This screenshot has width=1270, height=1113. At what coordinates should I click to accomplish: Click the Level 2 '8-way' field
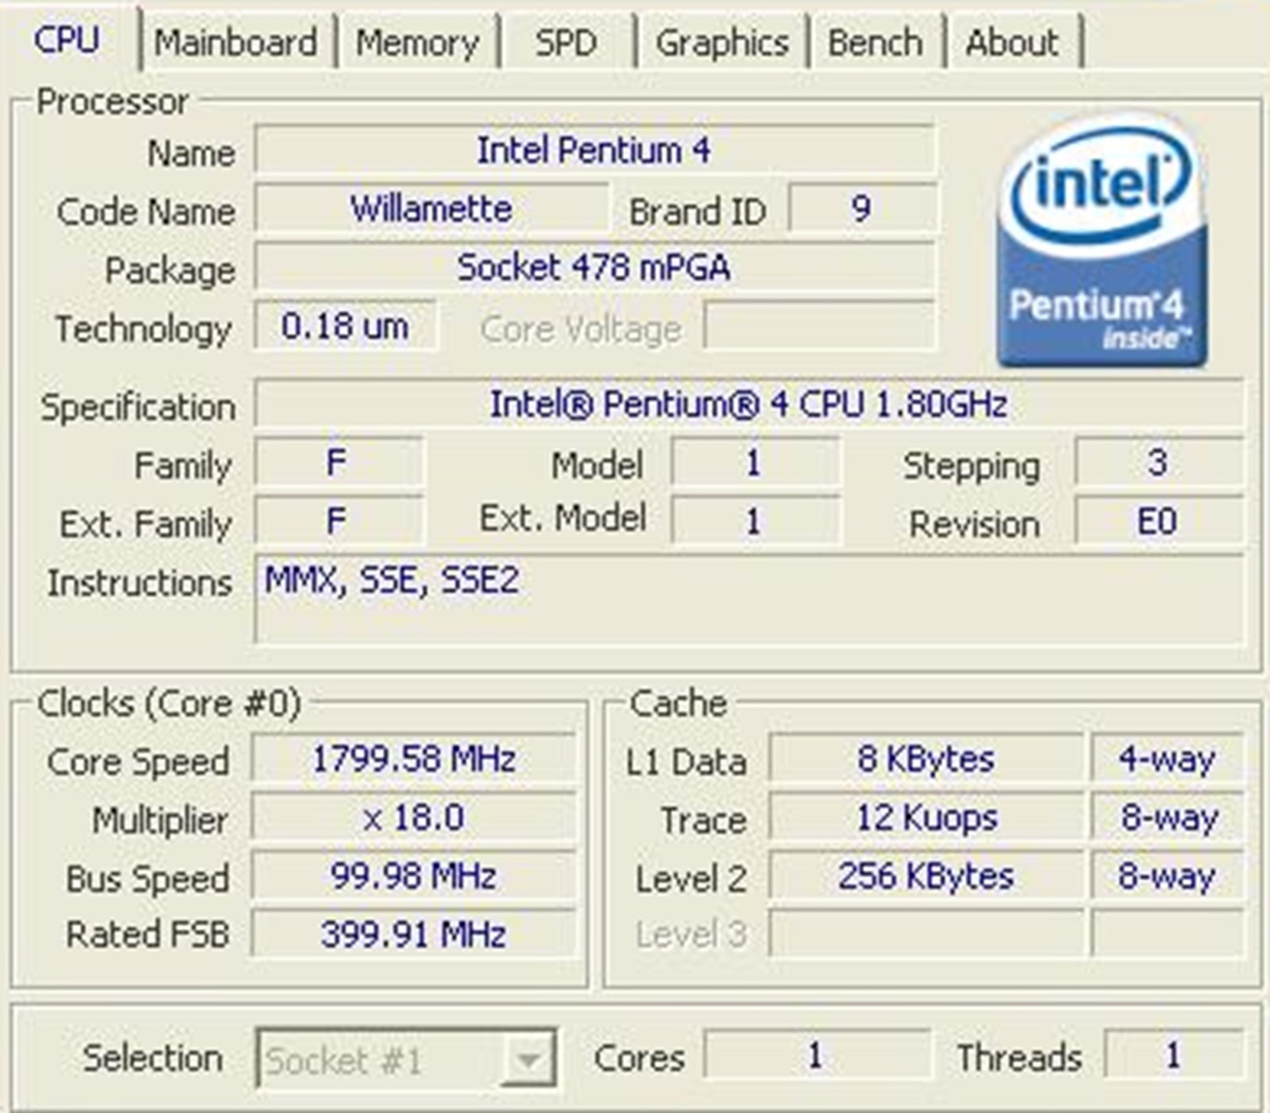(1168, 877)
